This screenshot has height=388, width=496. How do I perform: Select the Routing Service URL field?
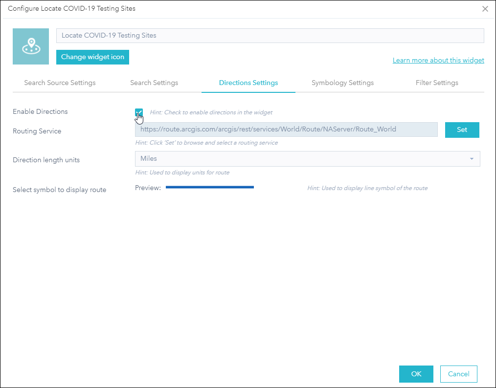coord(286,129)
